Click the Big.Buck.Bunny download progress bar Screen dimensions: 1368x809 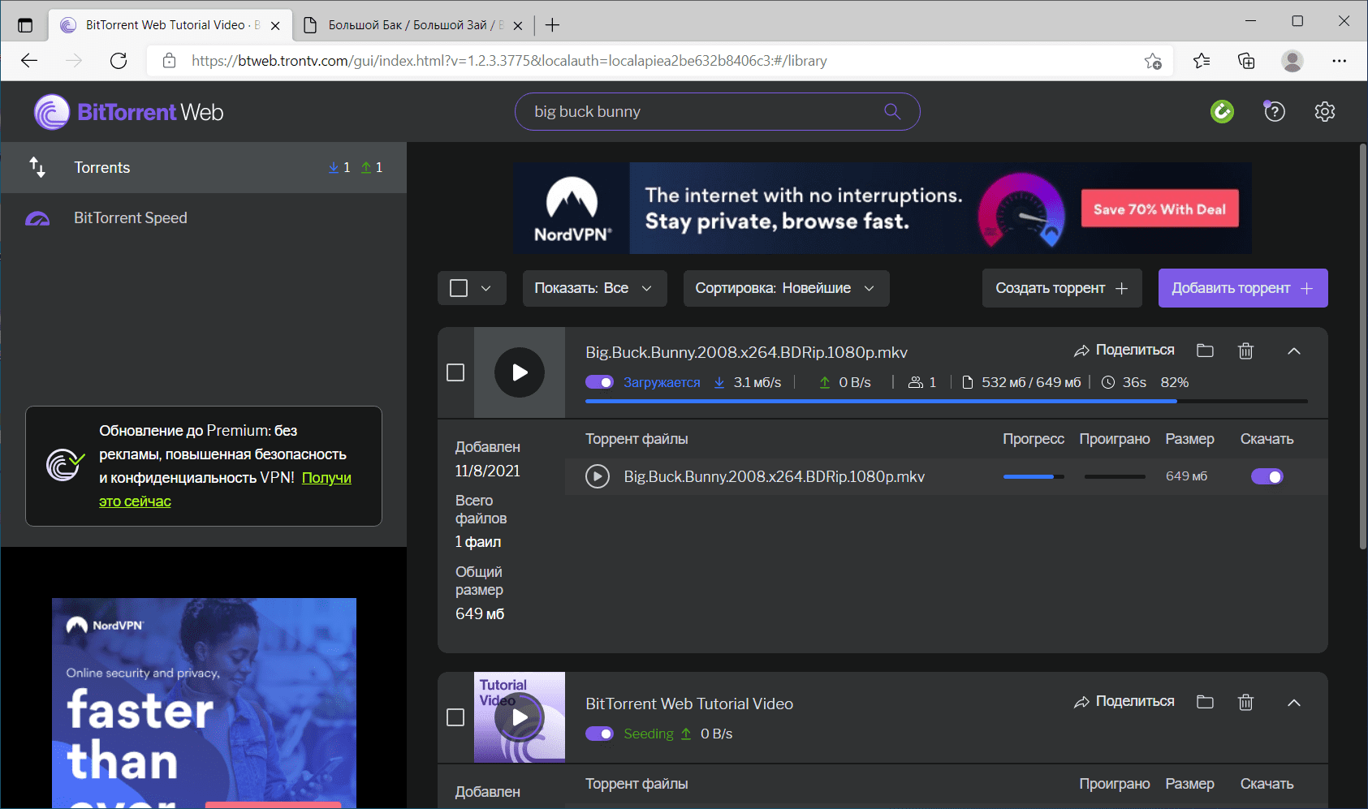coord(947,401)
